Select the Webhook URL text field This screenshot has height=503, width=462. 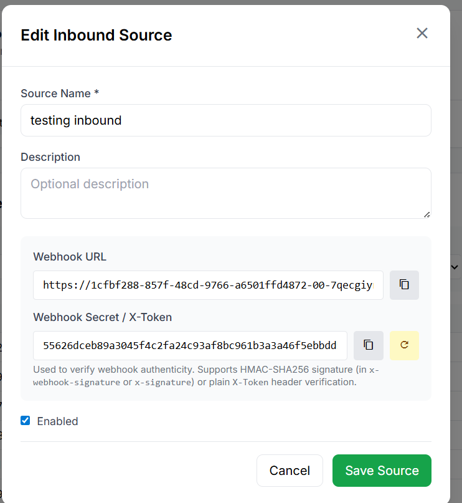(208, 285)
